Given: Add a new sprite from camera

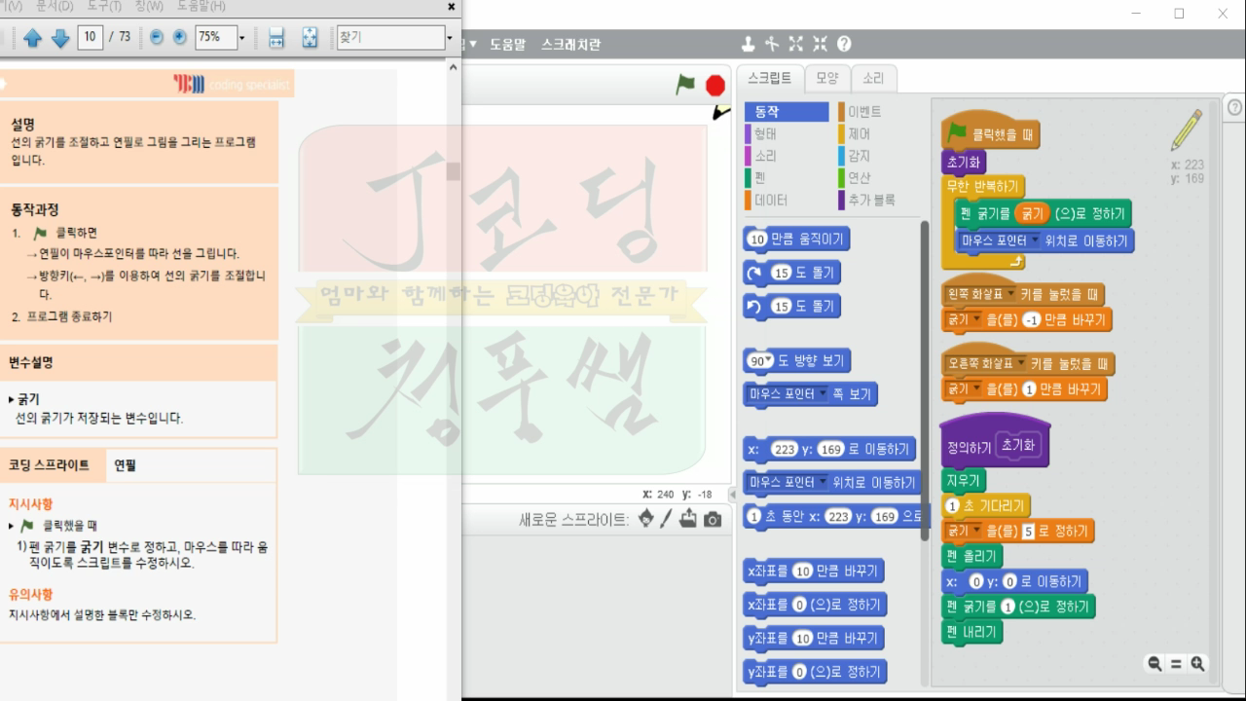Looking at the screenshot, I should tap(712, 519).
